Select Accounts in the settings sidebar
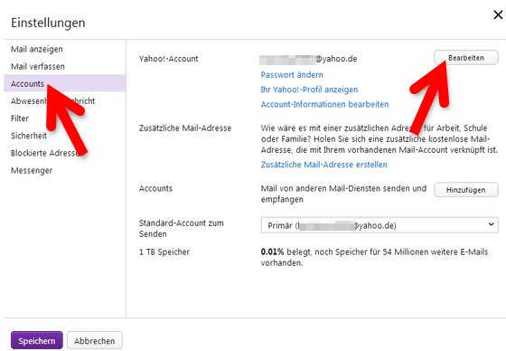 pos(64,83)
